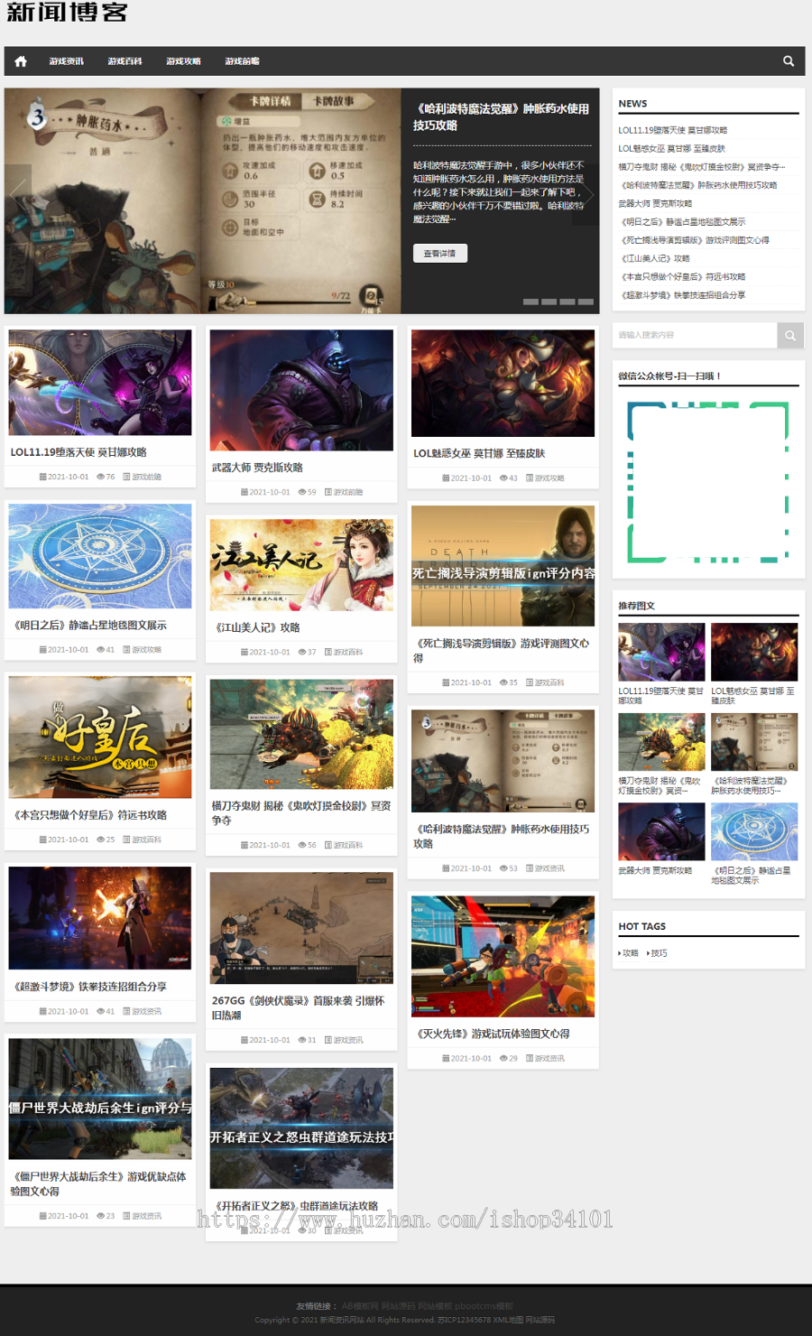Click the search input field 请输入搜索内容
This screenshot has height=1336, width=812.
(695, 335)
